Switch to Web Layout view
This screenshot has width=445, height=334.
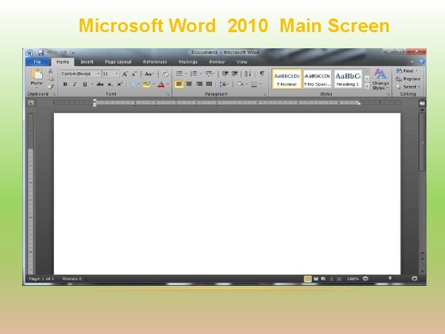(x=323, y=279)
